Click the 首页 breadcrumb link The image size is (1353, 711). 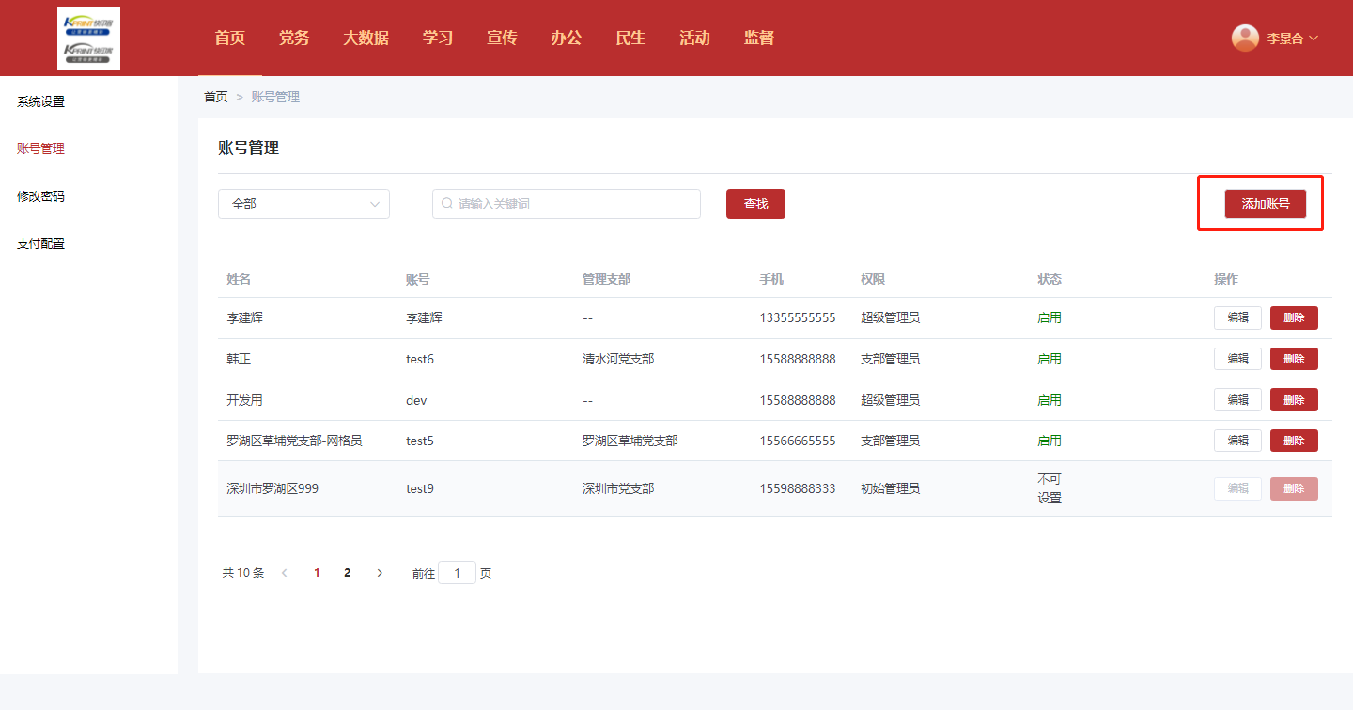coord(216,97)
